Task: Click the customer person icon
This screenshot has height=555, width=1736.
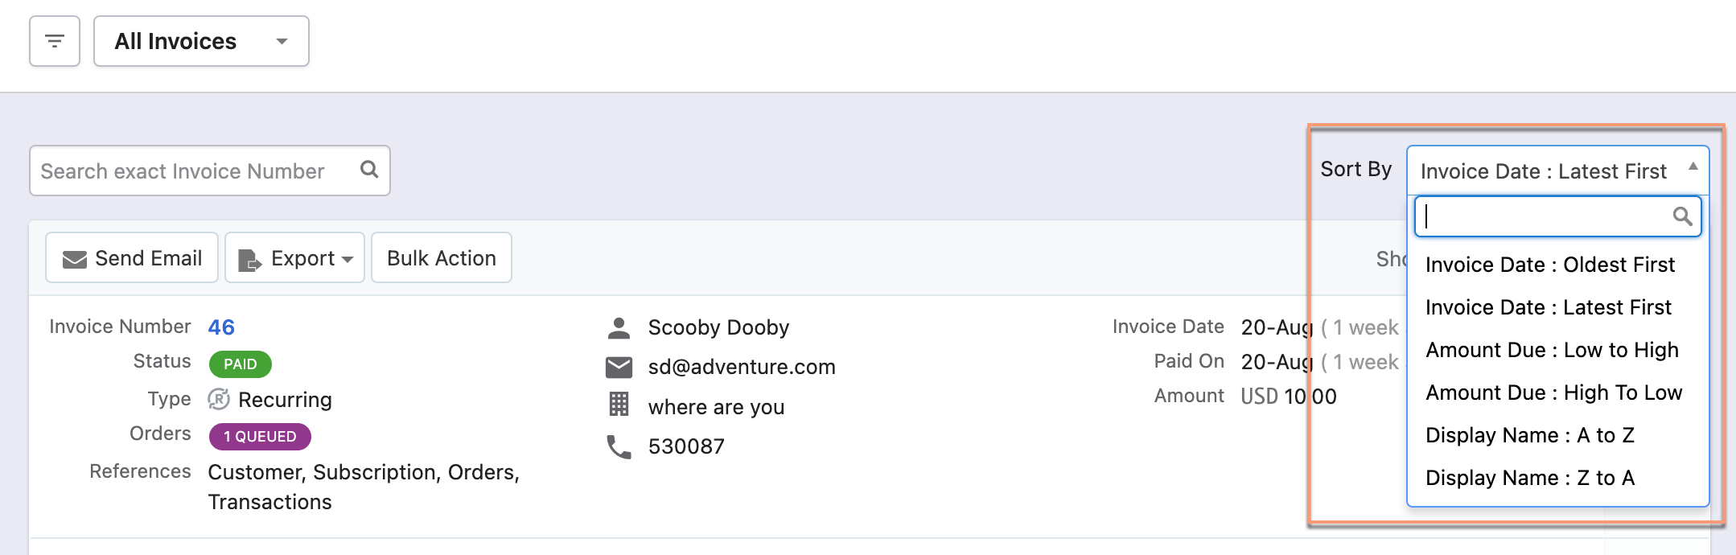Action: coord(619,327)
